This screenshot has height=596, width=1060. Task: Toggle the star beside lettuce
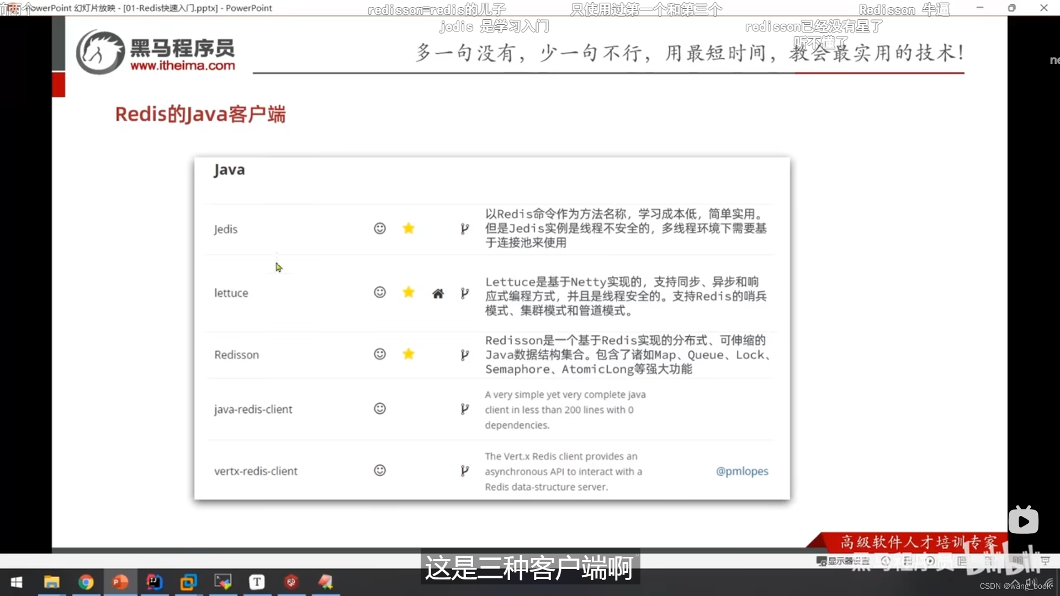(x=409, y=292)
